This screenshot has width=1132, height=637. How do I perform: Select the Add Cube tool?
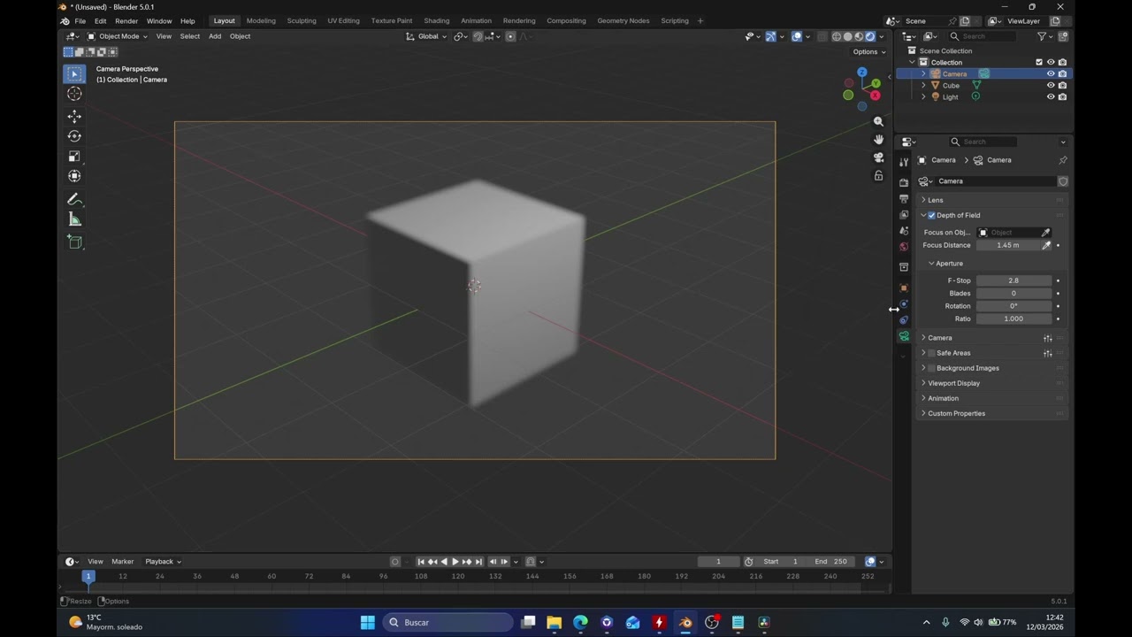pyautogui.click(x=74, y=242)
